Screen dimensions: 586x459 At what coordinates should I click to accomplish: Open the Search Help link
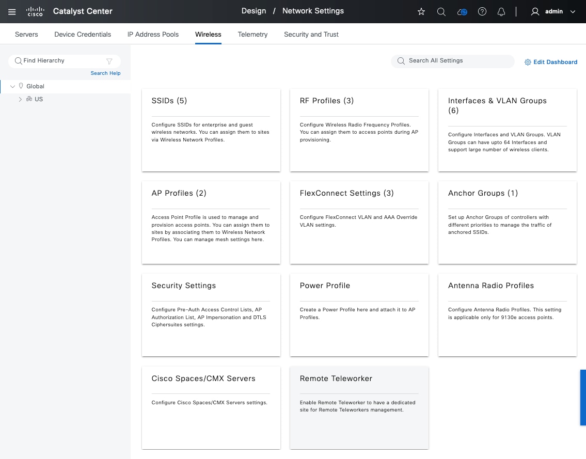click(105, 73)
